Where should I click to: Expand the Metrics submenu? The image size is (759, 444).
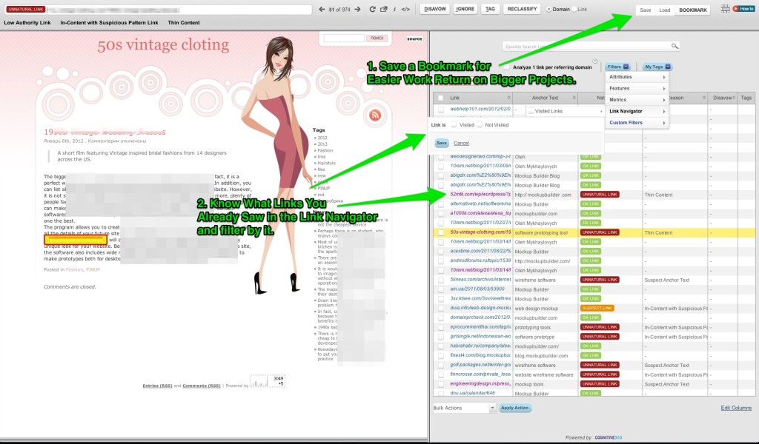[637, 99]
